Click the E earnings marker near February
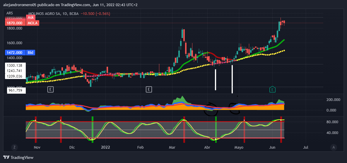Viewport: 347px width, 163px height. click(149, 90)
